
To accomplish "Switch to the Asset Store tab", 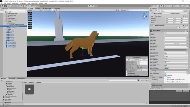I will point(47,8).
